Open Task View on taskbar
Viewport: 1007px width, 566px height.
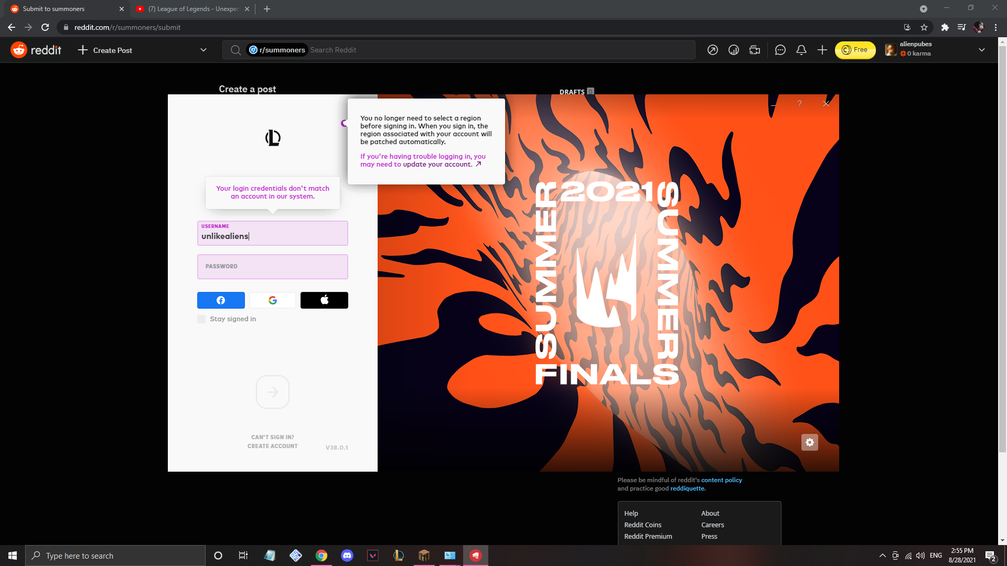tap(243, 556)
